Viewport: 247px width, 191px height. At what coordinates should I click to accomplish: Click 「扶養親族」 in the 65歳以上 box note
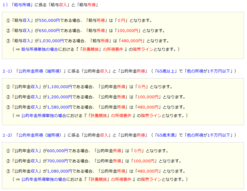tap(99, 116)
